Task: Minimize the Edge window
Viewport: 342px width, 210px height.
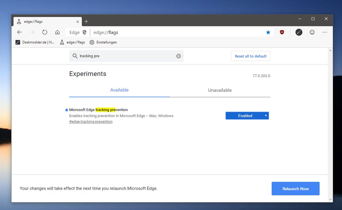Action: coord(300,19)
